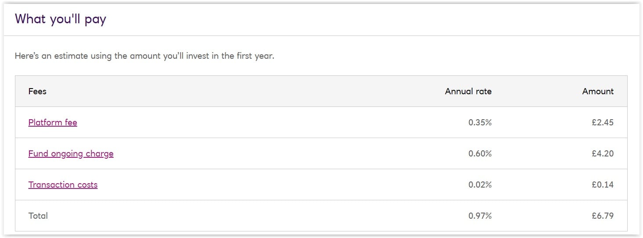Click the Fees column header
The height and width of the screenshot is (238, 643).
[x=37, y=91]
